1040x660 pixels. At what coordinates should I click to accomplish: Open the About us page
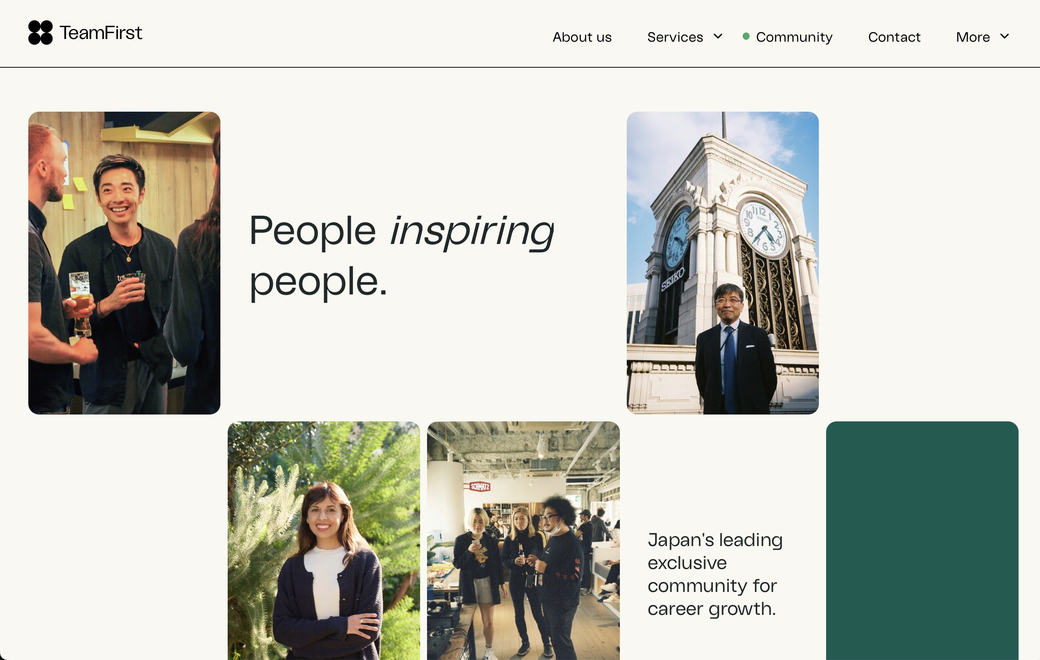tap(582, 37)
